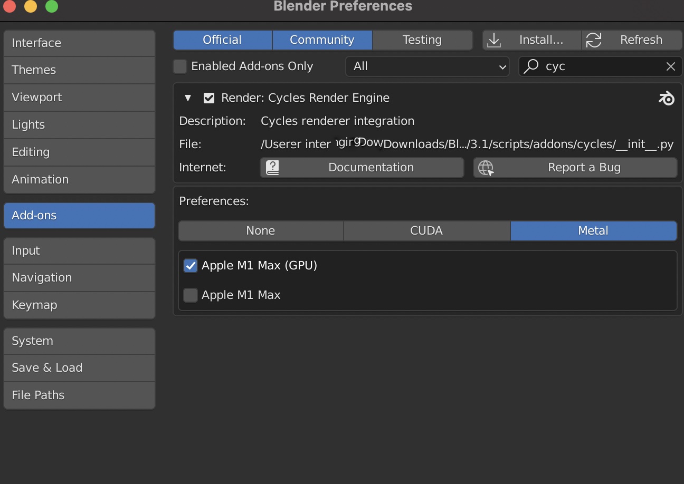This screenshot has height=484, width=684.
Task: Uncheck Apple M1 Max (GPU) device
Action: (191, 266)
